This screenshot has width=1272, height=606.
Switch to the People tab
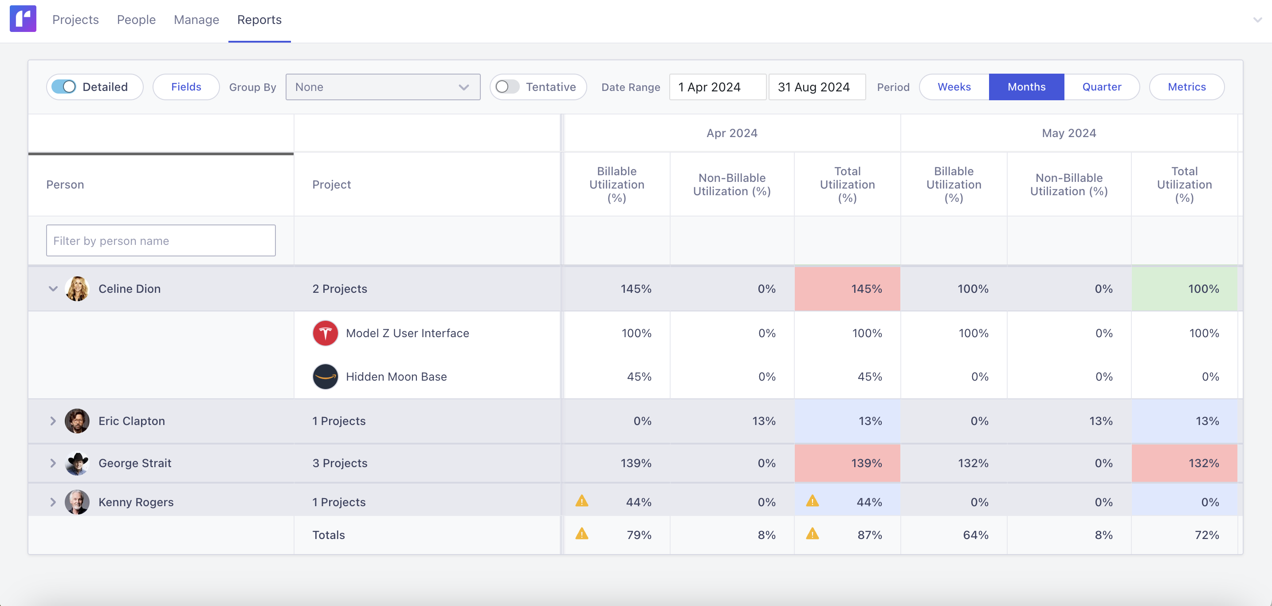[x=136, y=20]
